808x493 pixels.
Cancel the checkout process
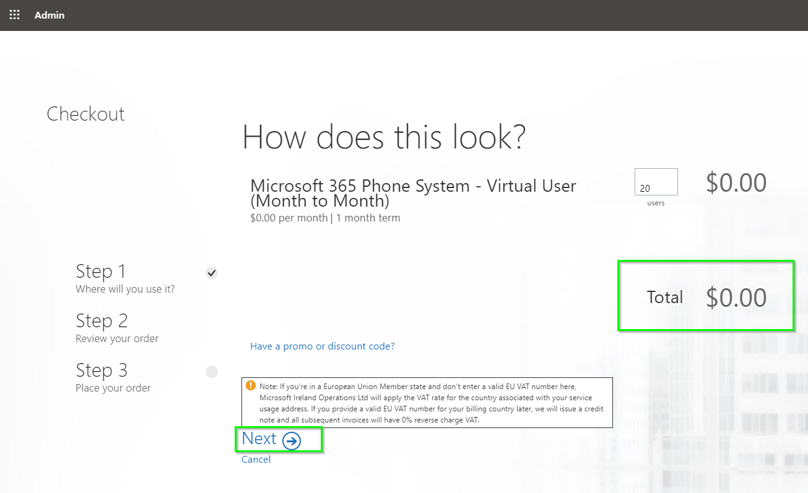[x=256, y=459]
